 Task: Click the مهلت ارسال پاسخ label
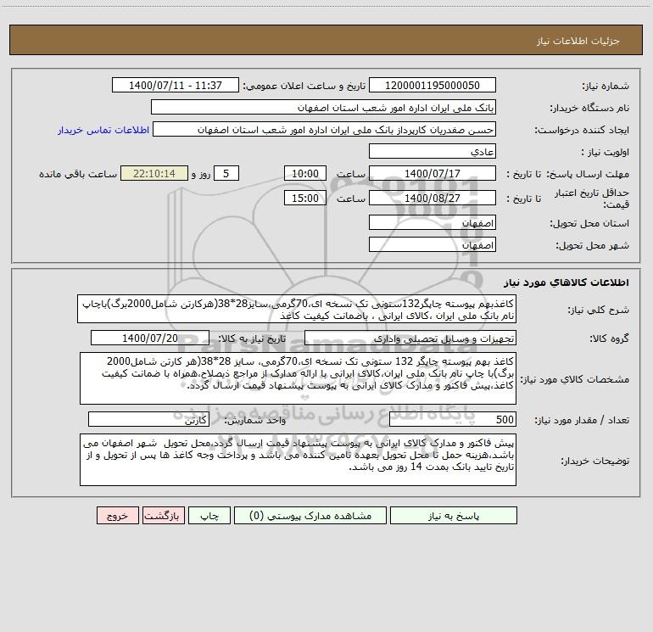pos(588,174)
